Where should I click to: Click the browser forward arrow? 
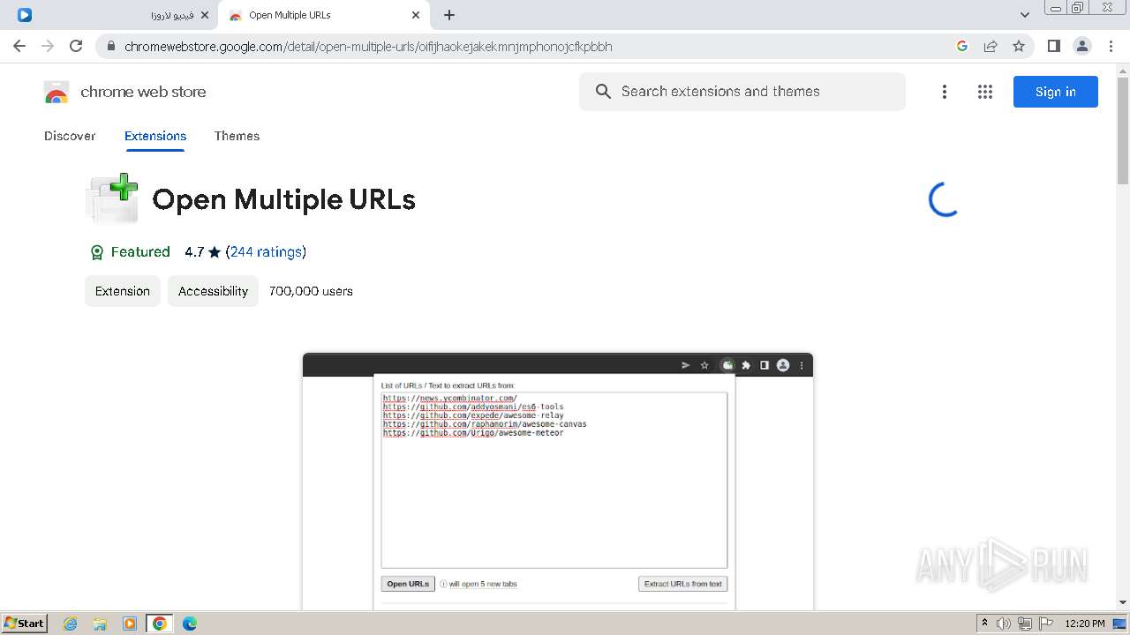coord(48,46)
